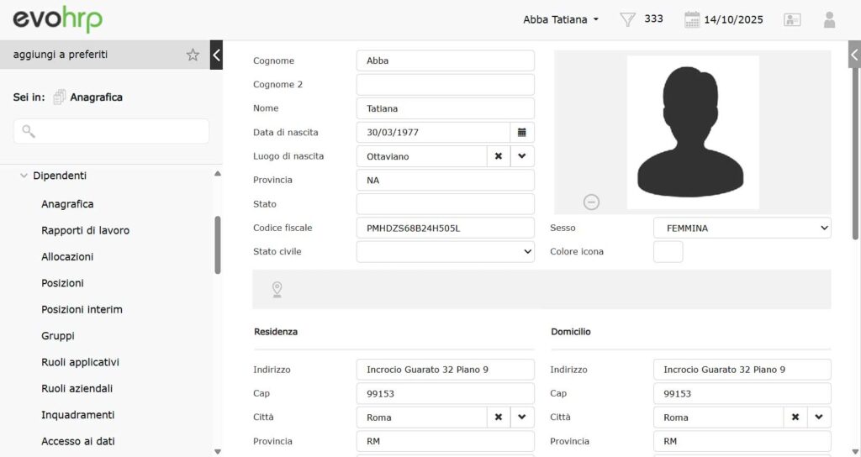Collapse the left sidebar panel

[x=216, y=55]
